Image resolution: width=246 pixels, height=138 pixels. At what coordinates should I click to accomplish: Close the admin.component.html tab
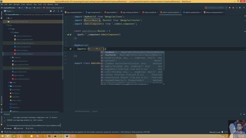224,12
